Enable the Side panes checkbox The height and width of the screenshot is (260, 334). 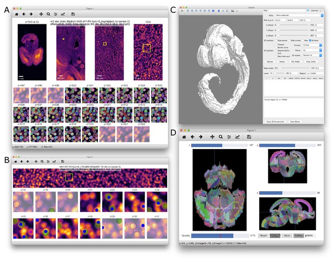pos(276,41)
